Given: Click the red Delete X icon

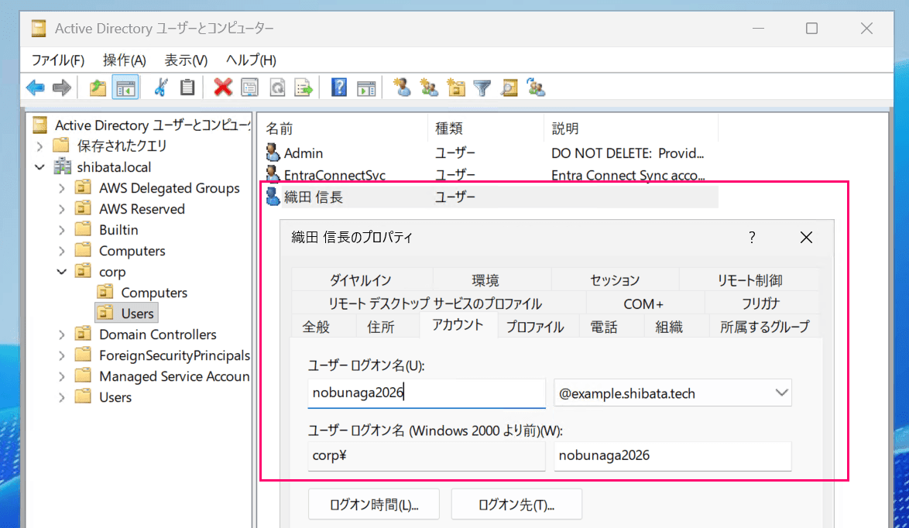Looking at the screenshot, I should click(223, 88).
